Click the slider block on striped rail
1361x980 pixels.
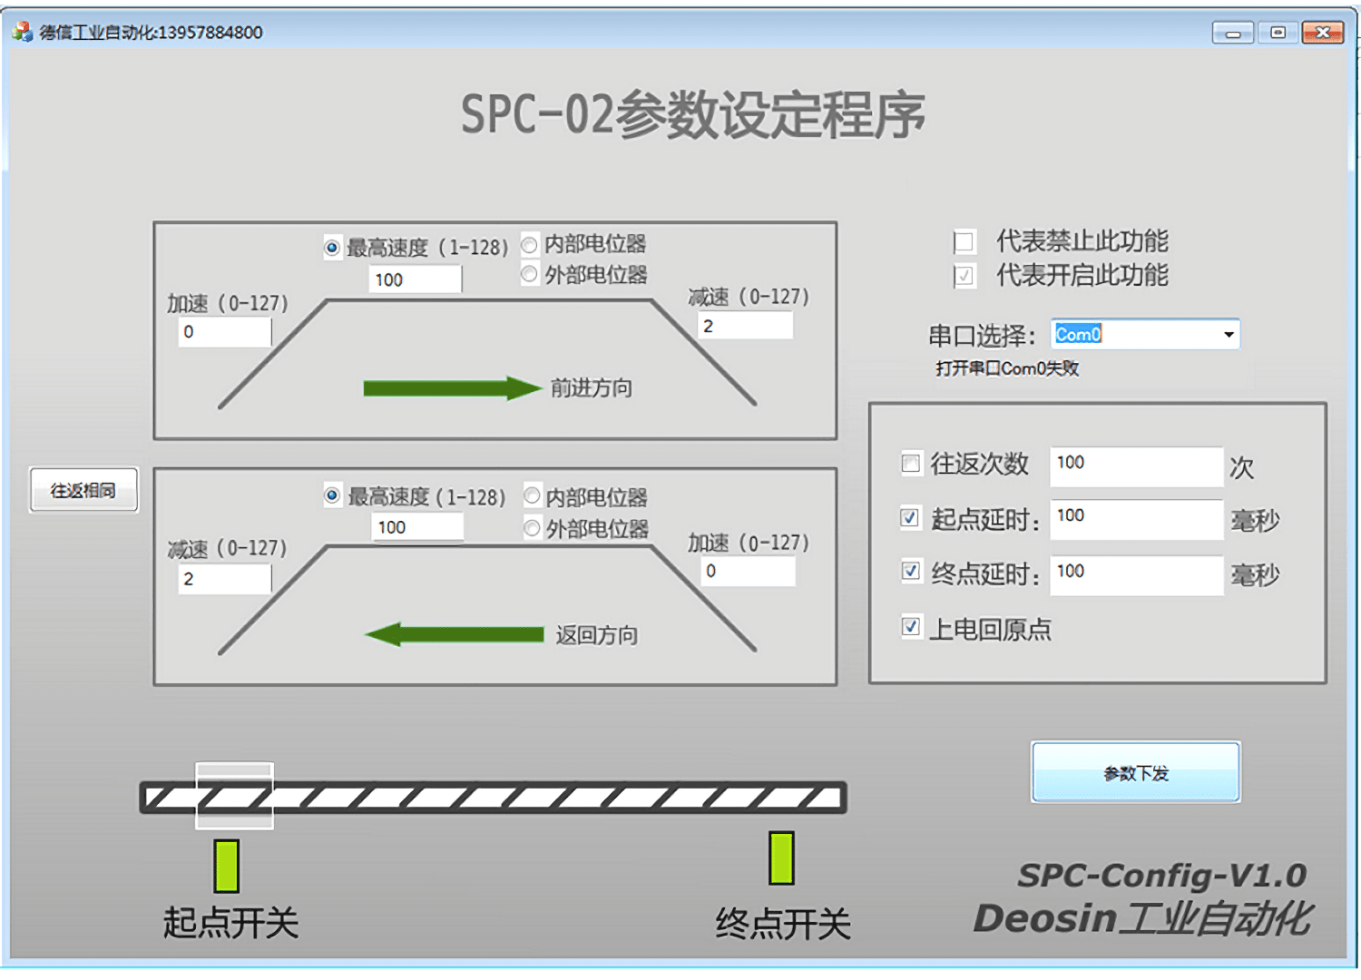pyautogui.click(x=234, y=796)
